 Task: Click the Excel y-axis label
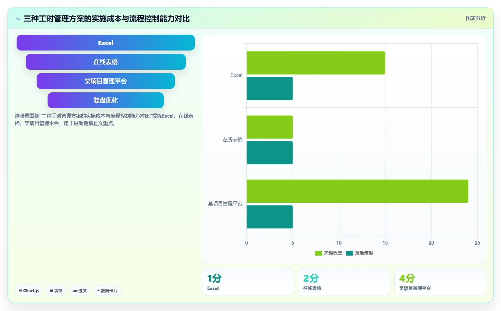coord(236,75)
